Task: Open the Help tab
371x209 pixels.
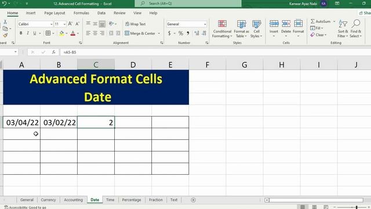Action: [153, 13]
